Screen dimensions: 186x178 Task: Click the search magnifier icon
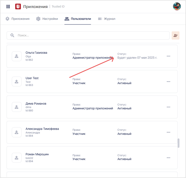(x=12, y=35)
